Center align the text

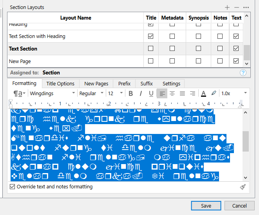172,93
